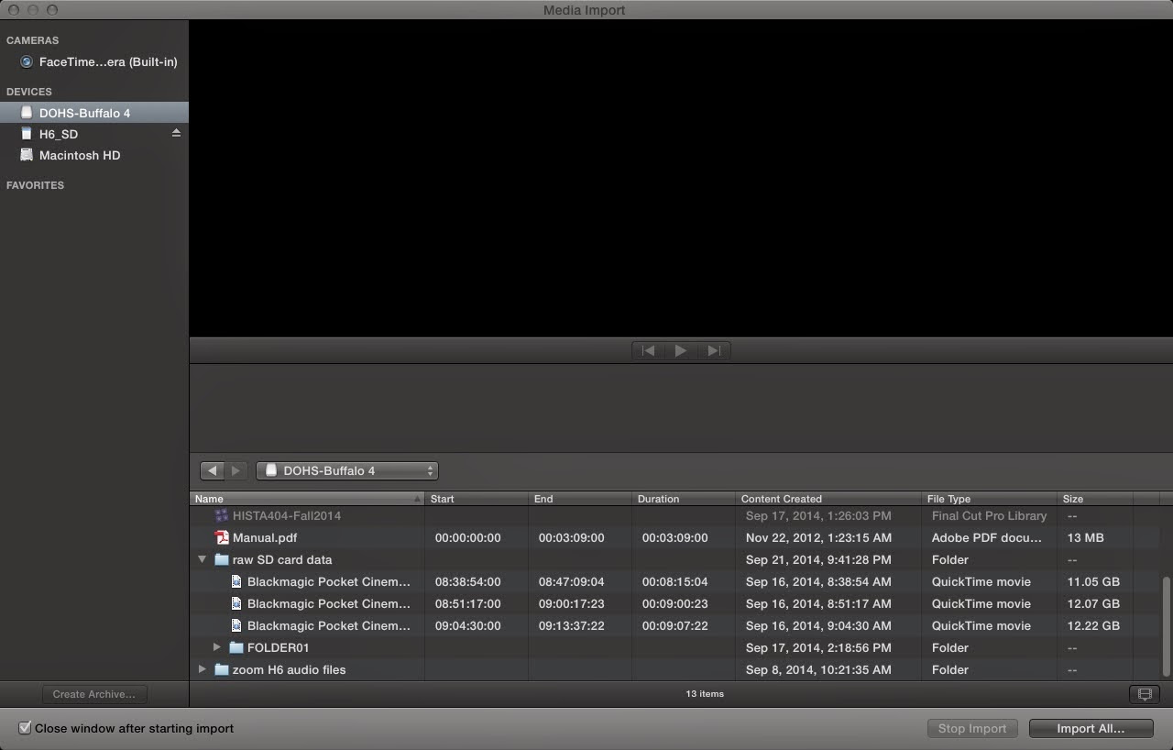Click the date Sep 8, 2014, 10:21:35 AM
Viewport: 1173px width, 750px height.
818,669
